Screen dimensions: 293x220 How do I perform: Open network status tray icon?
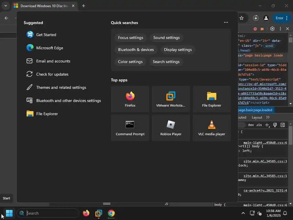click(x=252, y=213)
